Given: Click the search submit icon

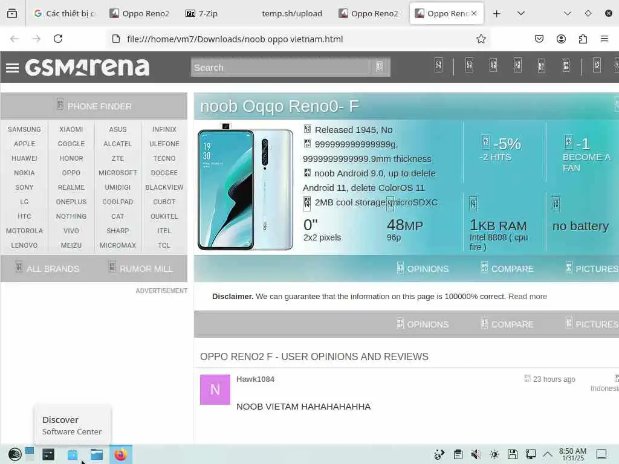Looking at the screenshot, I should pyautogui.click(x=379, y=66).
